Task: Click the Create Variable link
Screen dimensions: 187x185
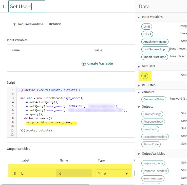Action: point(100,63)
